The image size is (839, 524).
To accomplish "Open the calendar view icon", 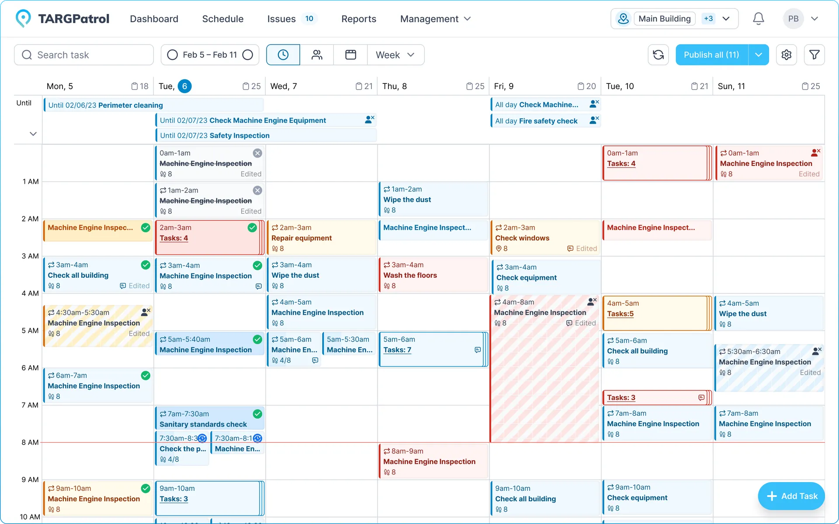I will click(x=350, y=55).
